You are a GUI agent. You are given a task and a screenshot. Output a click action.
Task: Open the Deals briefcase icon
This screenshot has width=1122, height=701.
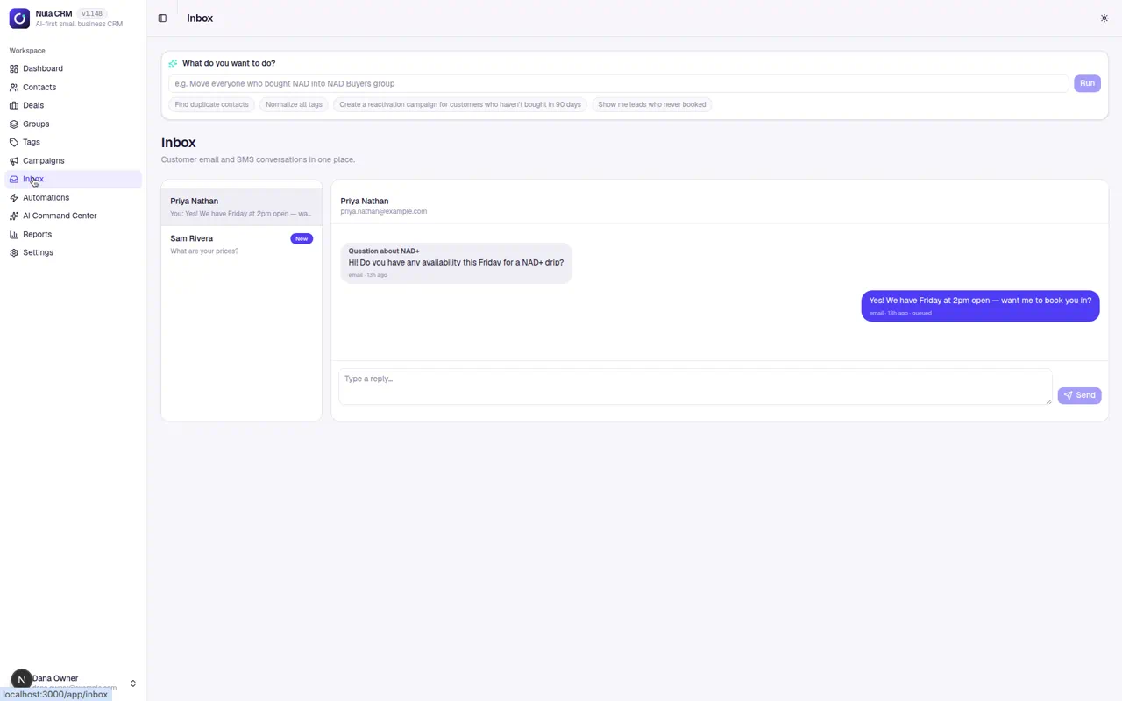click(x=14, y=105)
